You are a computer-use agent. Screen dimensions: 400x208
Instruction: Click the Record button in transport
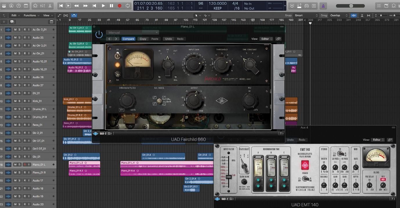tap(120, 6)
